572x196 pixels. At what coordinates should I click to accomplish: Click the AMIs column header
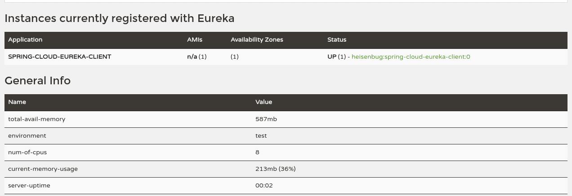(195, 40)
